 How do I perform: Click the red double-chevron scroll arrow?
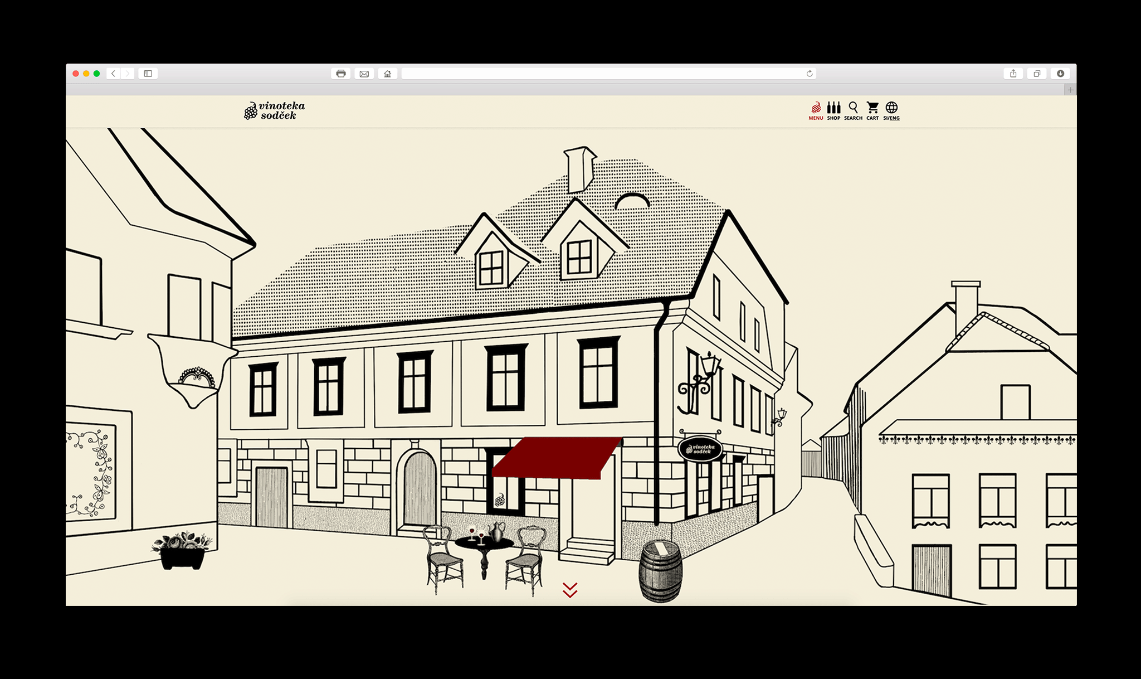[570, 590]
